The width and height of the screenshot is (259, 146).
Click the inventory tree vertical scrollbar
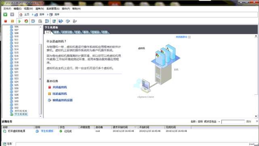click(40, 71)
